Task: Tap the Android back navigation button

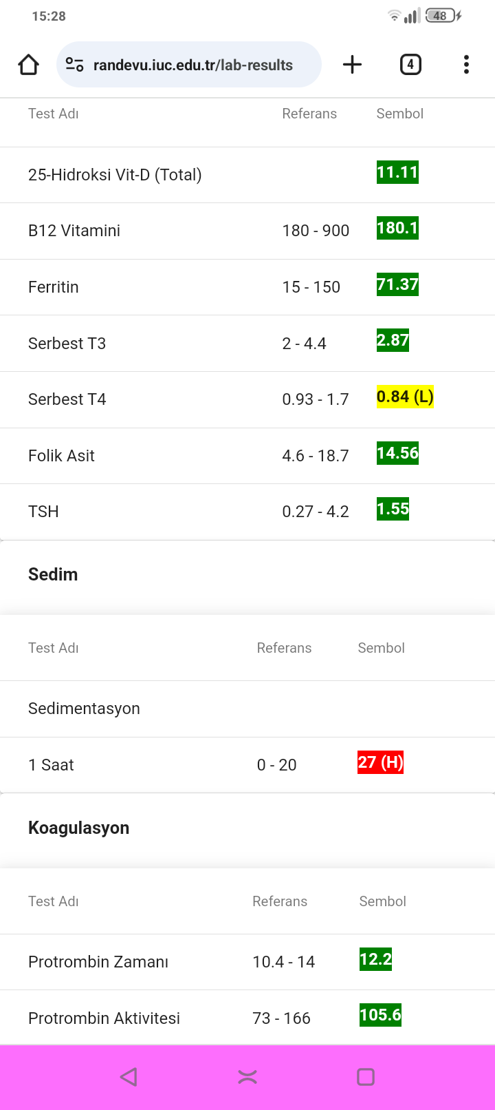Action: tap(129, 1077)
